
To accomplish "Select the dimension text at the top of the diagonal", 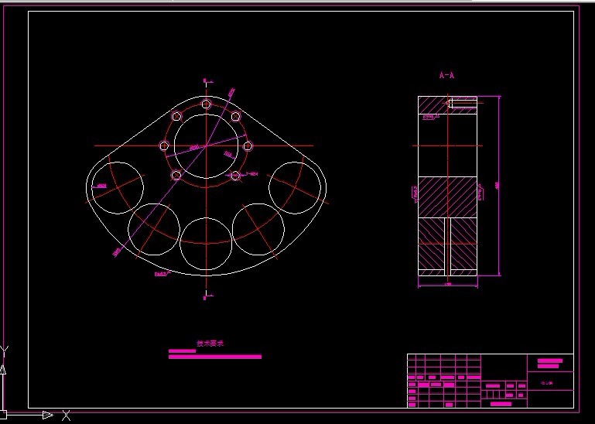I will coord(231,92).
